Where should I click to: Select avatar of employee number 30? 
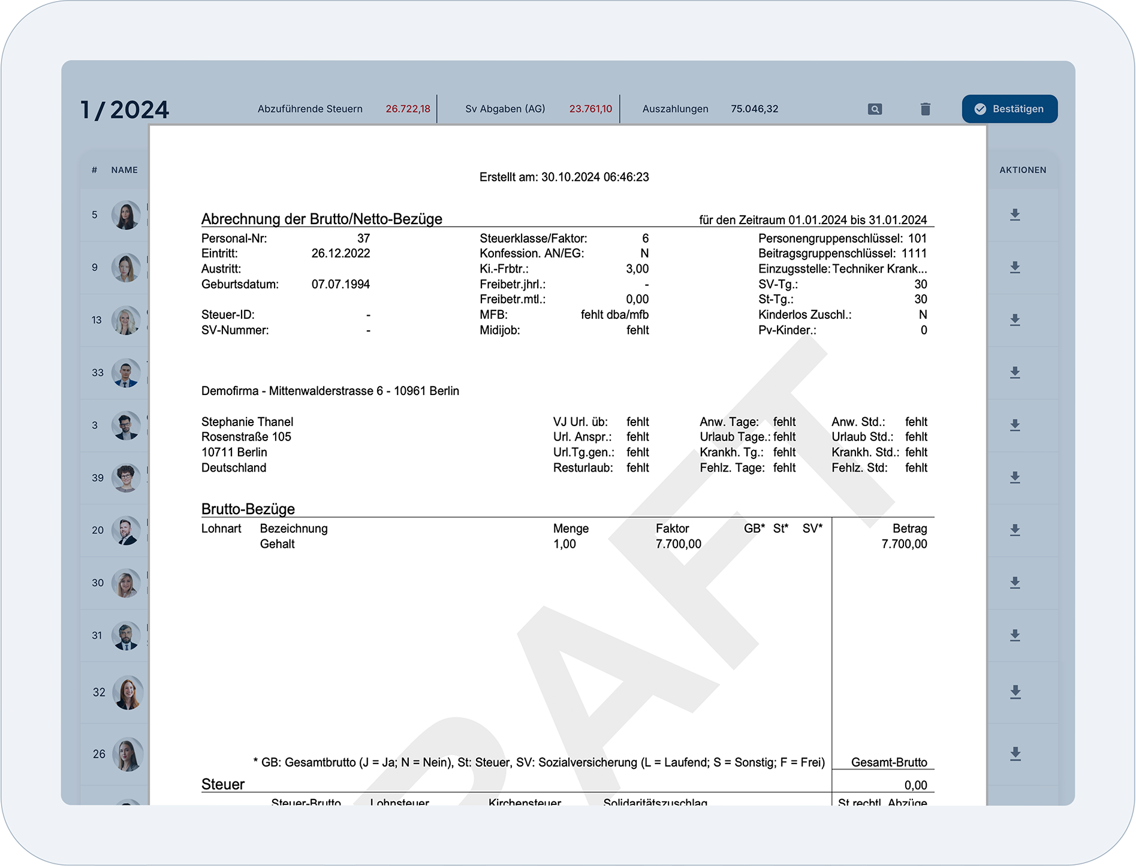click(x=126, y=583)
